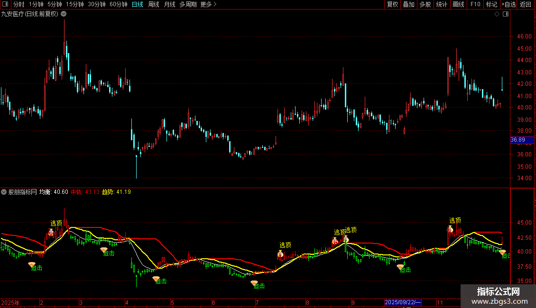The image size is (536, 308).
Task: Expand the 更多 periods menu
Action: [x=208, y=4]
